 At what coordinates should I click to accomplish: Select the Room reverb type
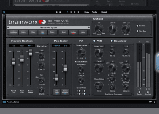tap(24, 32)
